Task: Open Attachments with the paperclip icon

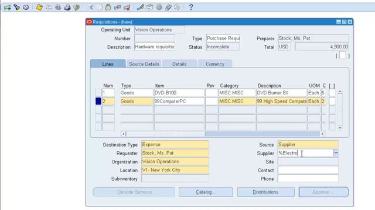Action: tap(168, 8)
